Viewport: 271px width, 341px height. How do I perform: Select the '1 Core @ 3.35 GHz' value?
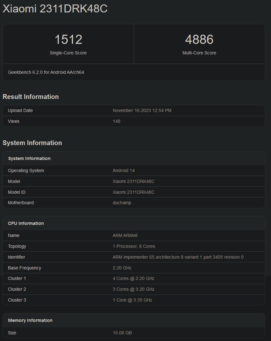132,300
